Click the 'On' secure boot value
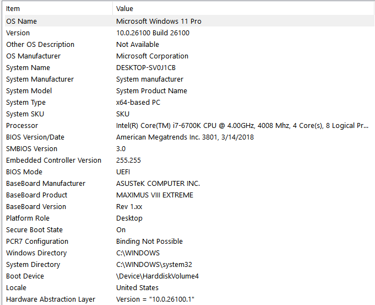Screen dimensions: 375x305 point(121,230)
